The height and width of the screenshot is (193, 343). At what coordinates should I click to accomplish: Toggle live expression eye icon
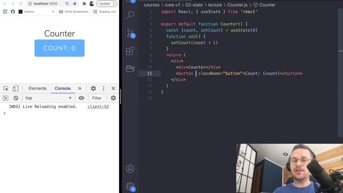(81, 98)
